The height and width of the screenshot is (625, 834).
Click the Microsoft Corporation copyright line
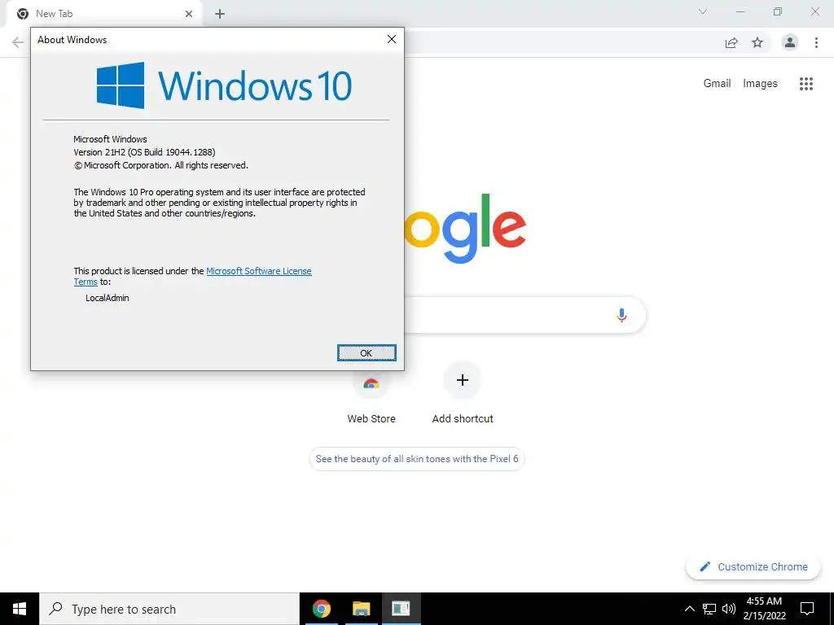pos(160,165)
